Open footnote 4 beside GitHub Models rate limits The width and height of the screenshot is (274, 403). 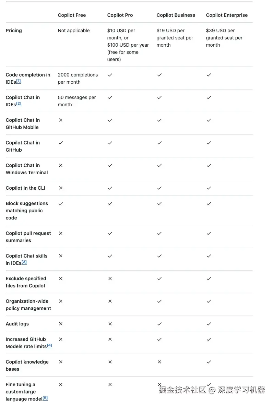tap(49, 346)
